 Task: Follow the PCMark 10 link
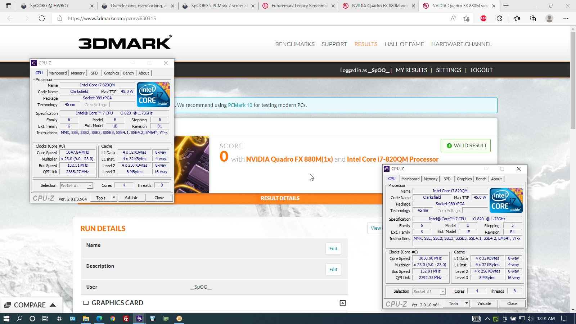(x=240, y=105)
